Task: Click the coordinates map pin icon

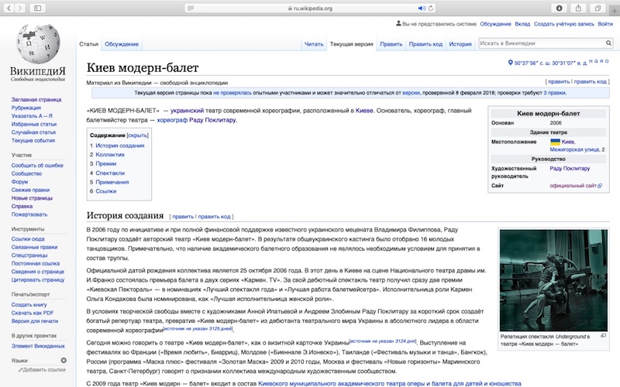Action: (510, 63)
